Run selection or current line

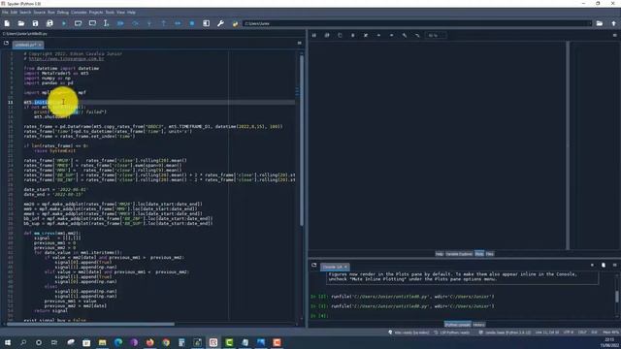[x=106, y=23]
